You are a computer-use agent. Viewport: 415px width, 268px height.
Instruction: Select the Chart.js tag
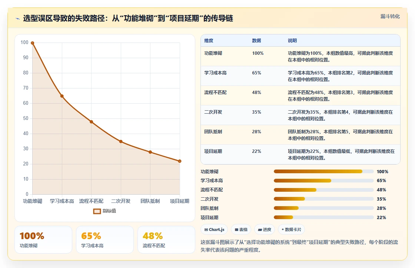point(214,230)
